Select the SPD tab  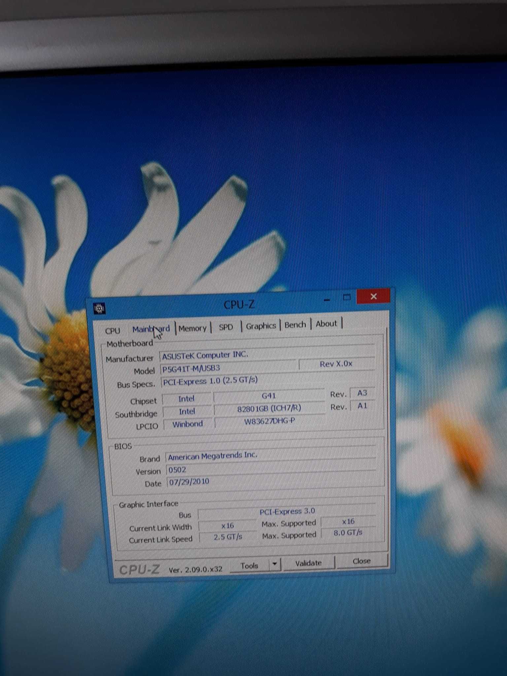(226, 327)
